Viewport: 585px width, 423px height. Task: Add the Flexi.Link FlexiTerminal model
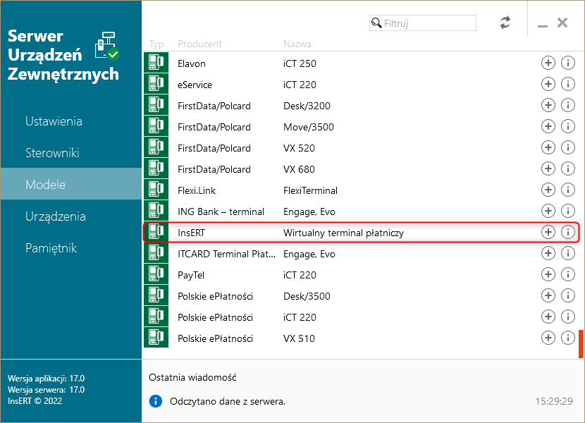[x=548, y=190]
